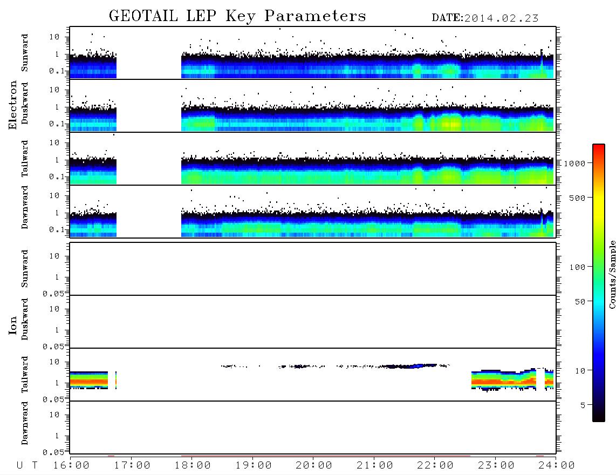
Task: Click the "16:00" time tick label
Action: (x=71, y=466)
